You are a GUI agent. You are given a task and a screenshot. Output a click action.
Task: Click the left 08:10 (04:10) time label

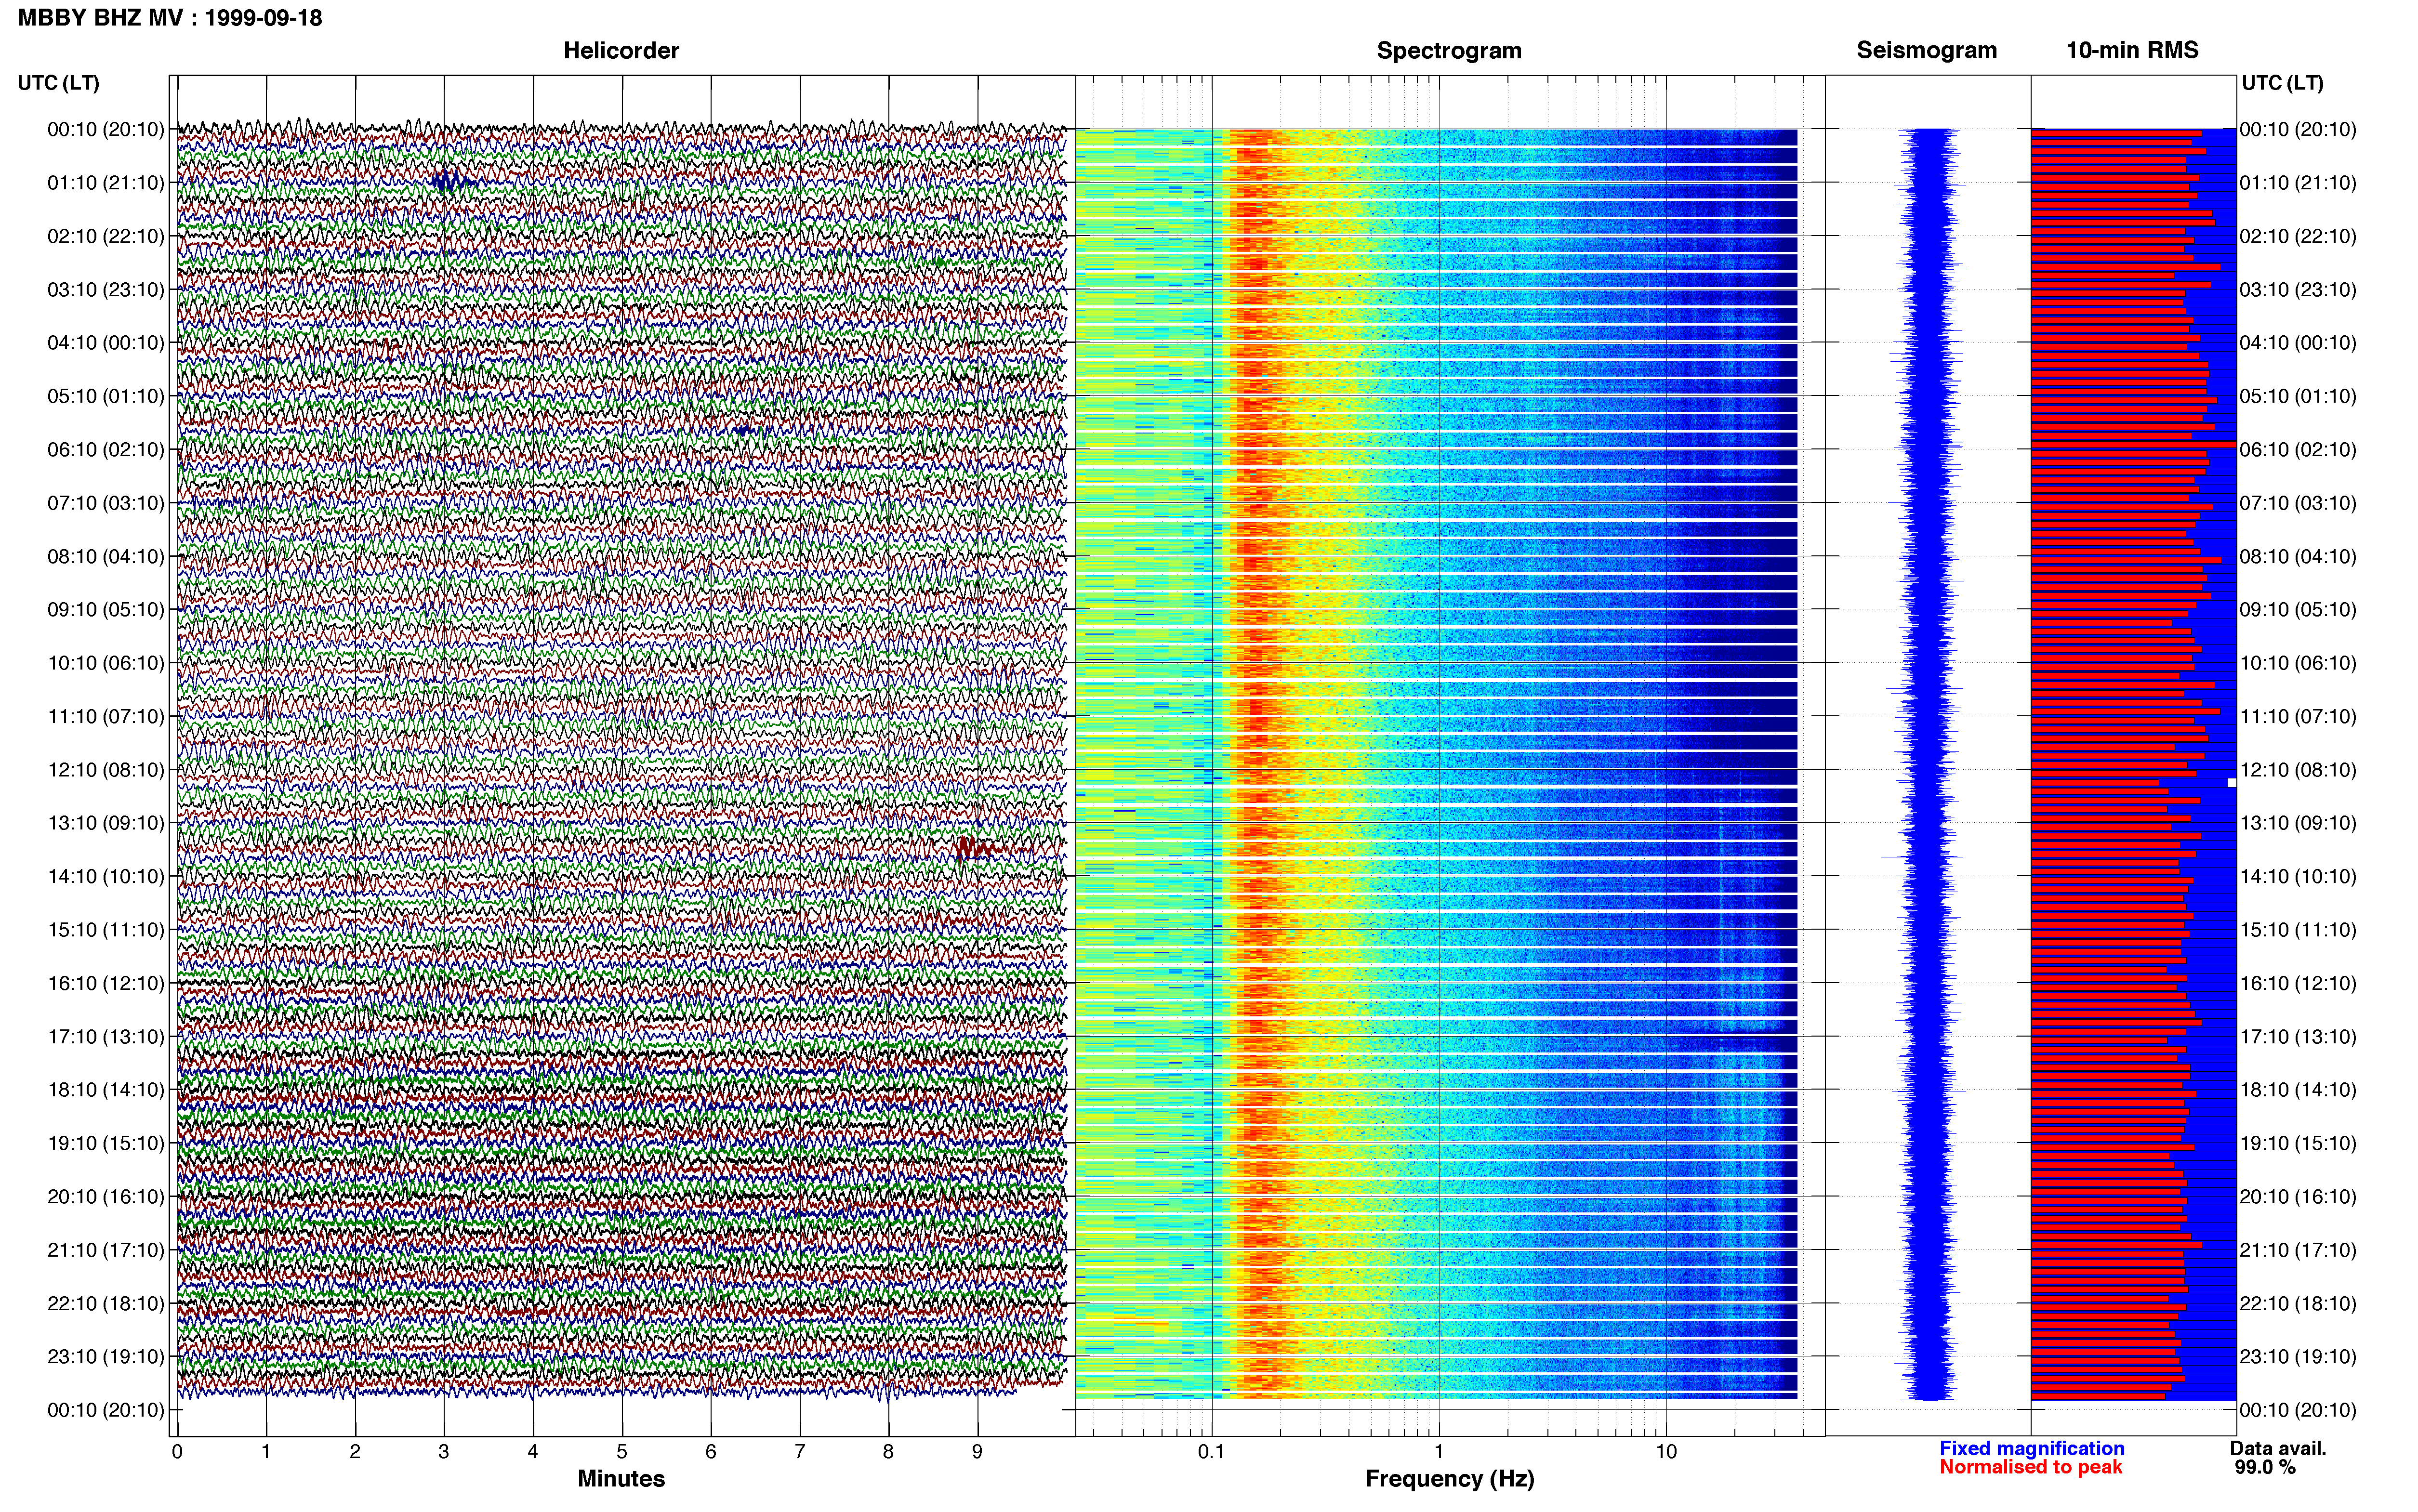click(105, 556)
